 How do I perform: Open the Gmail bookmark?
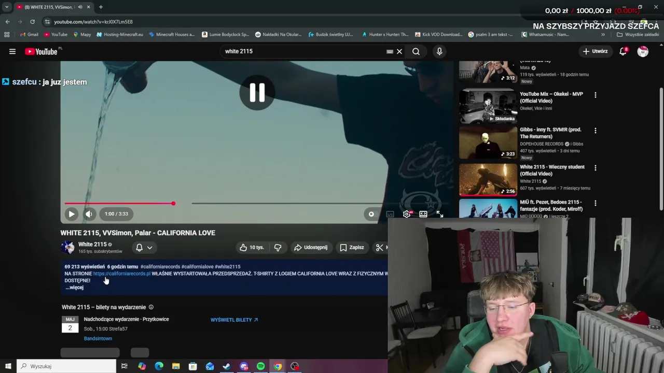29,35
